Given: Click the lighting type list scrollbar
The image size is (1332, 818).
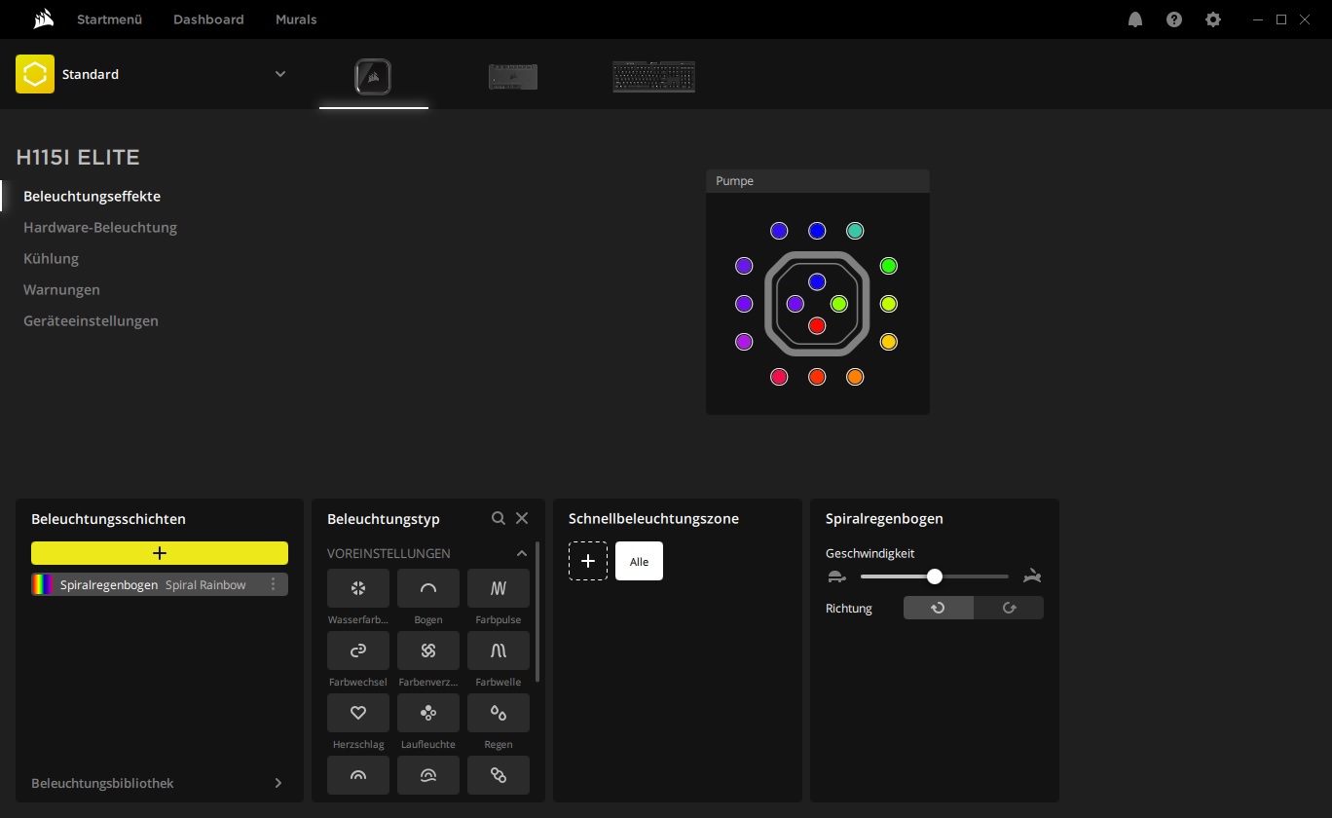Looking at the screenshot, I should [x=537, y=612].
